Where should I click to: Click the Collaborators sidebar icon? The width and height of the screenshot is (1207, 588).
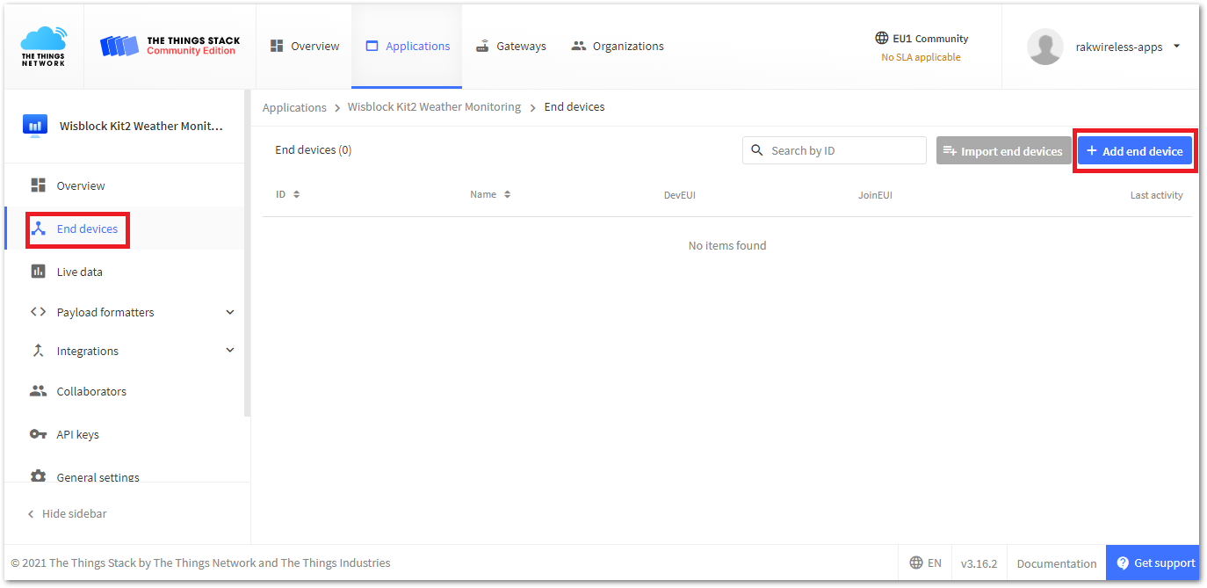point(92,390)
